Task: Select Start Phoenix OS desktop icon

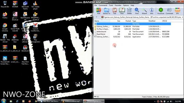Action: point(25,16)
